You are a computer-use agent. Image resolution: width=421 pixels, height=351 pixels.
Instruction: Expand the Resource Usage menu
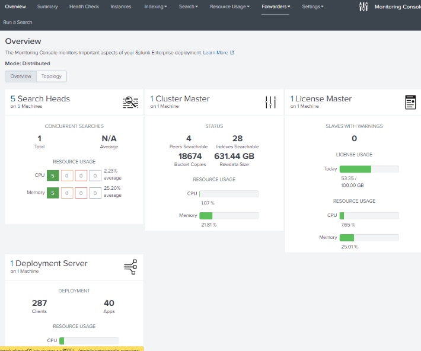click(229, 7)
